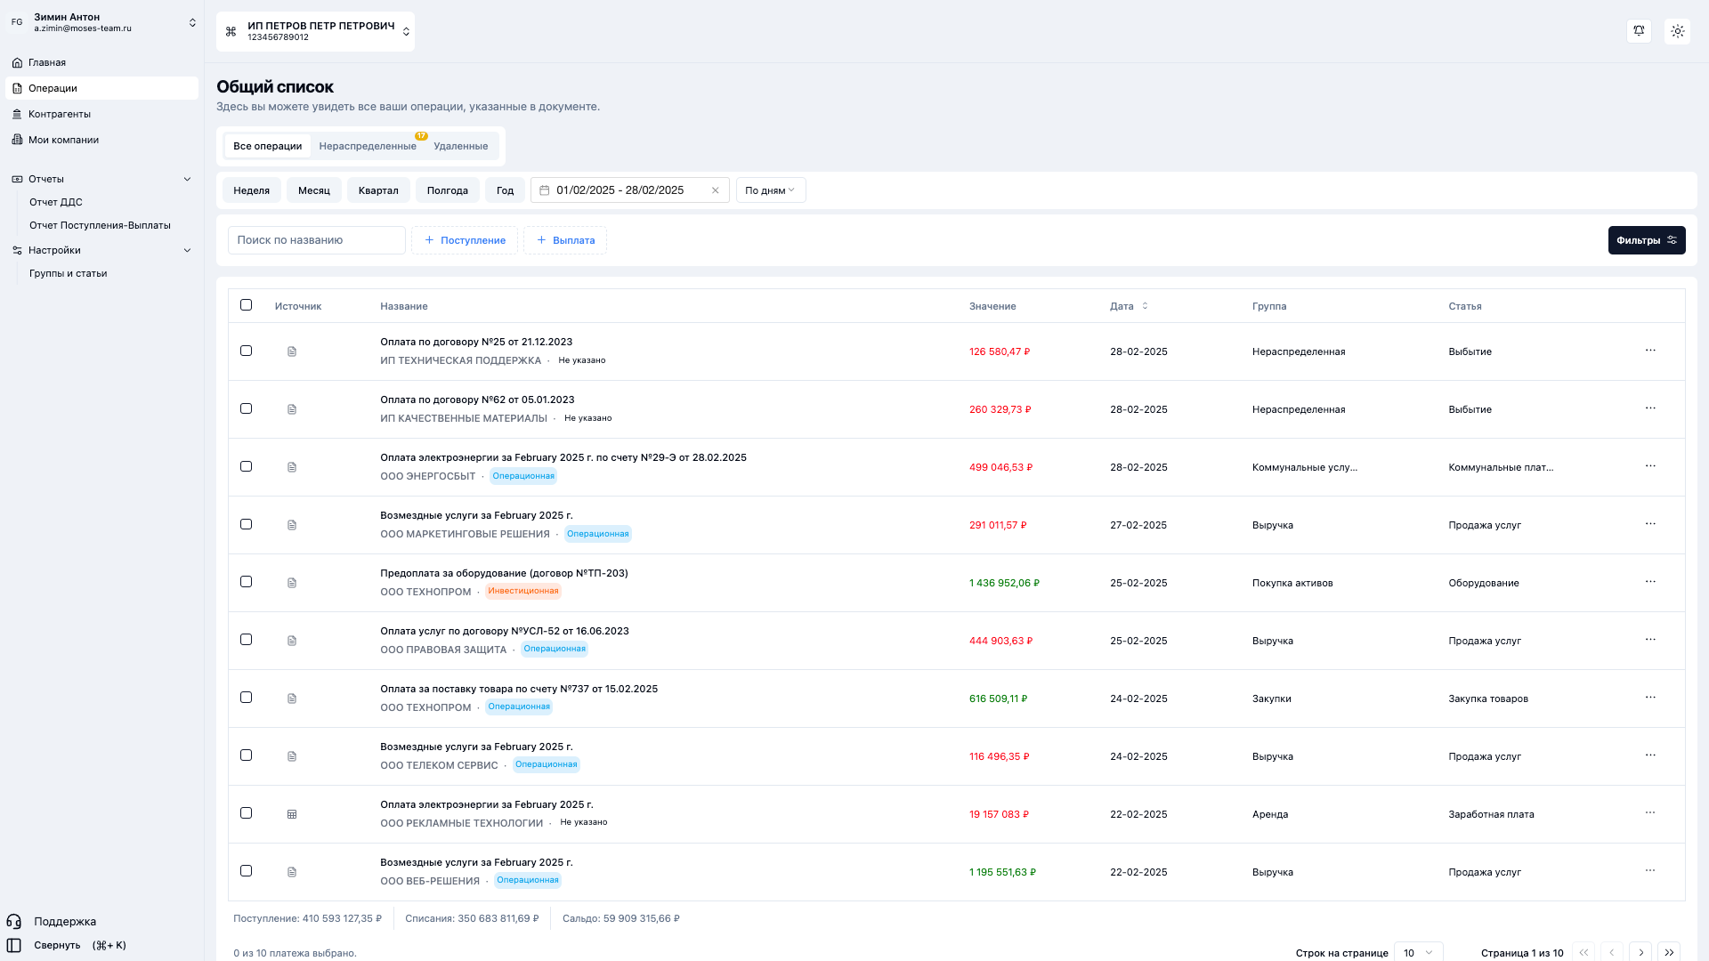Click source document icon for ИП ТЕХНИЧЕСКАЯ ПОДДЕРЖКА row

coord(292,351)
